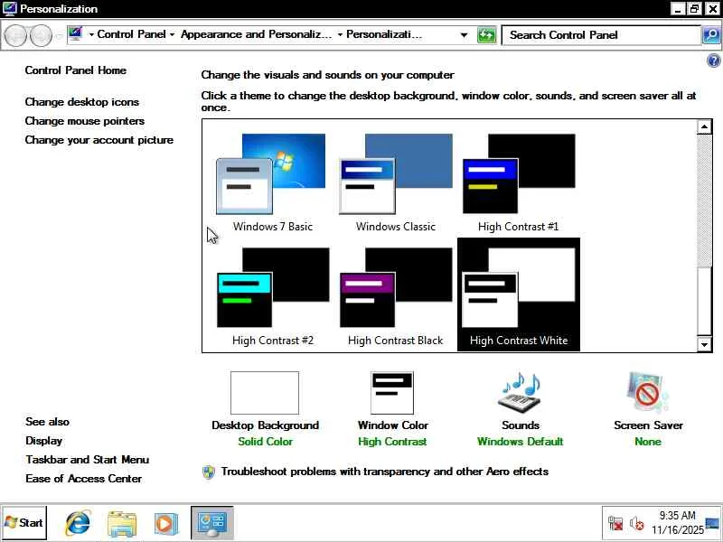Screen dimensions: 723x542
Task: Open Change desktop icons
Action: point(82,102)
